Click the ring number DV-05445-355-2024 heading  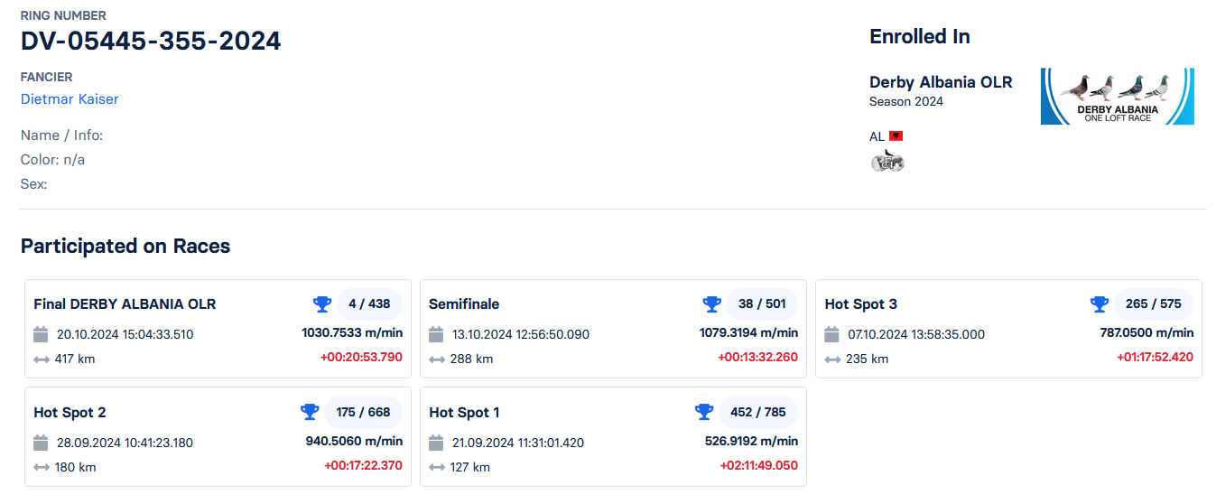151,42
